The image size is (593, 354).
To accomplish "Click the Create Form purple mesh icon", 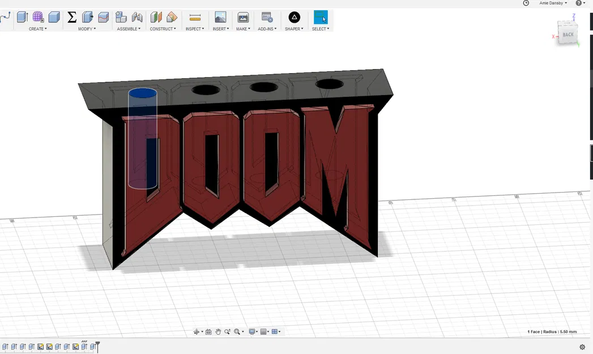I will (x=38, y=17).
